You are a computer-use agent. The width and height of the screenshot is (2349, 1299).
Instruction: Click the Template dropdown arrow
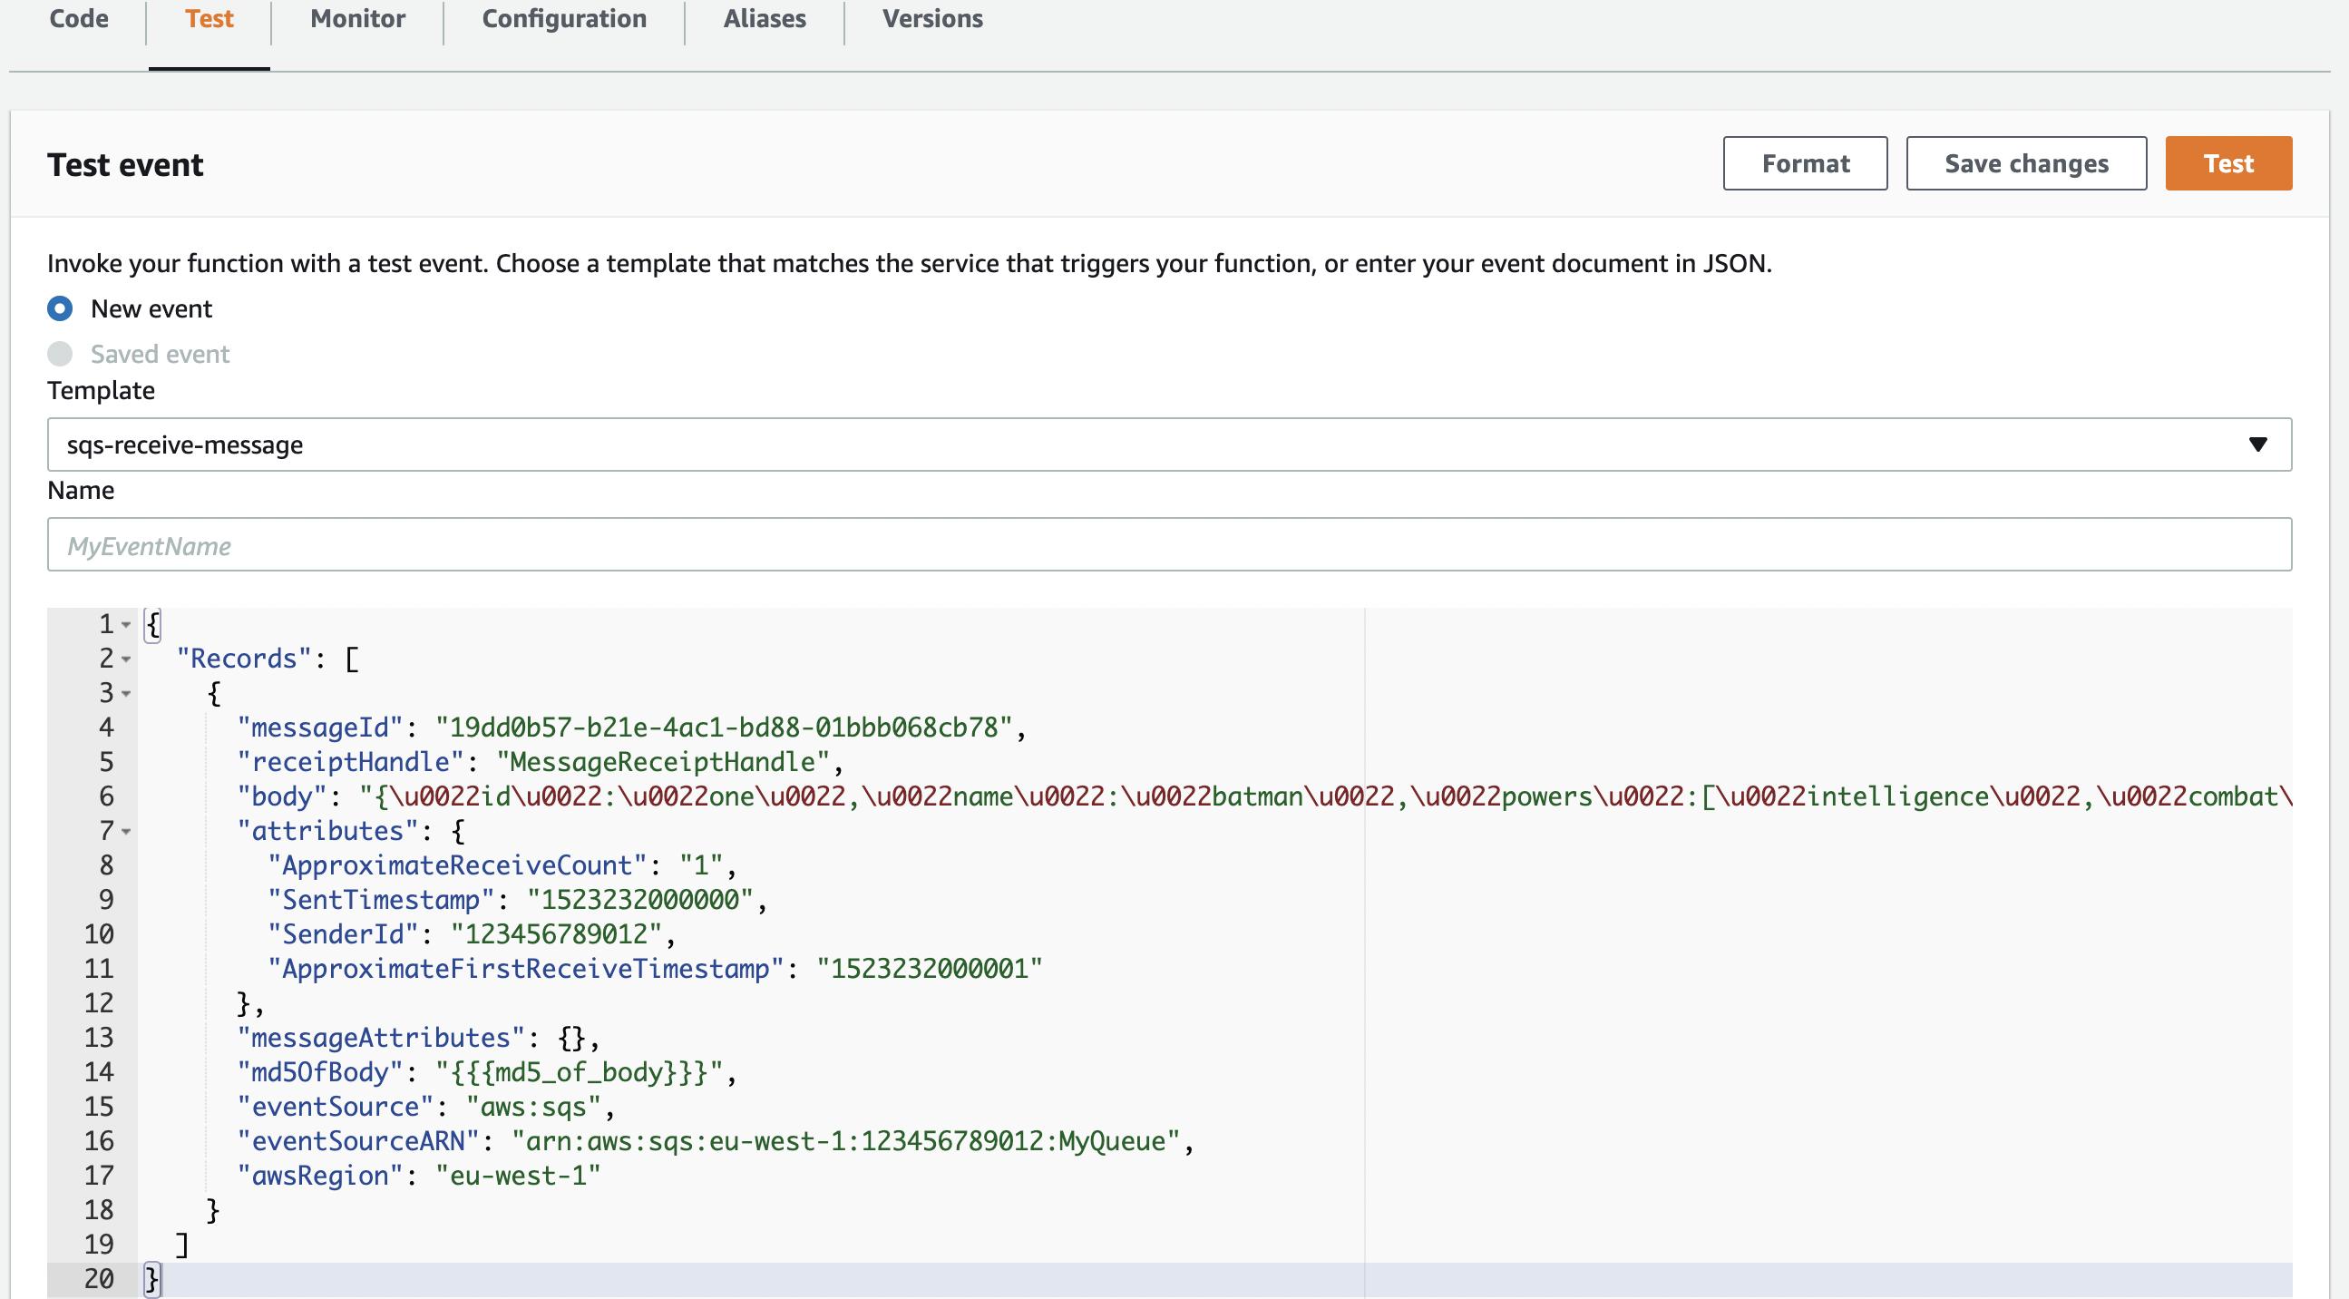(x=2256, y=444)
